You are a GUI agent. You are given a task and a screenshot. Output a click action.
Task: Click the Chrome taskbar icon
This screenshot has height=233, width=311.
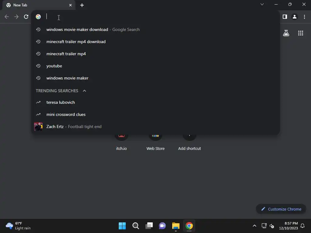(189, 226)
